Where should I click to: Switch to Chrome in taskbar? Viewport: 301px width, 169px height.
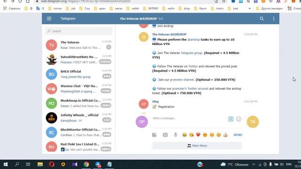coord(86,164)
